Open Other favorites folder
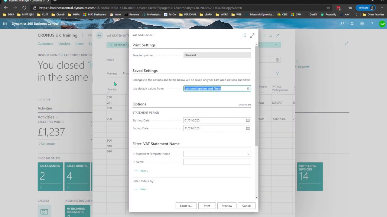This screenshot has height=217, width=387. click(x=373, y=14)
